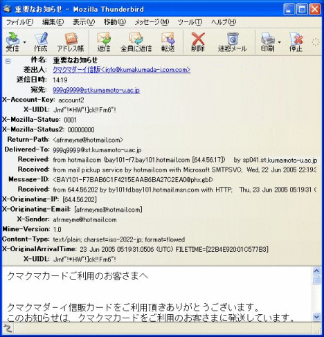The width and height of the screenshot is (324, 337).
Task: Click the 作成 (Compose) toolbar icon
Action: [x=41, y=42]
